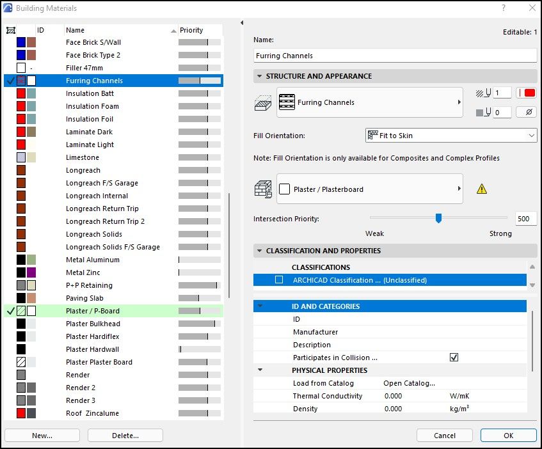Click the Density value 0.000
Screen dimensions: 542x449
tap(394, 409)
